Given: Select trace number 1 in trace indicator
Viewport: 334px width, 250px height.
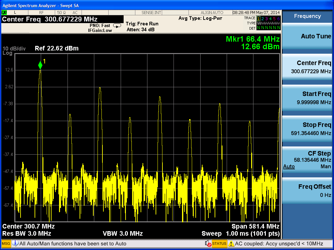Looking at the screenshot, I should [x=259, y=19].
